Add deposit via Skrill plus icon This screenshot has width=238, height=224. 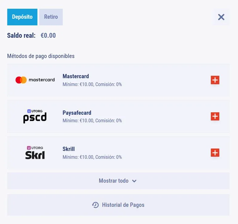(215, 153)
